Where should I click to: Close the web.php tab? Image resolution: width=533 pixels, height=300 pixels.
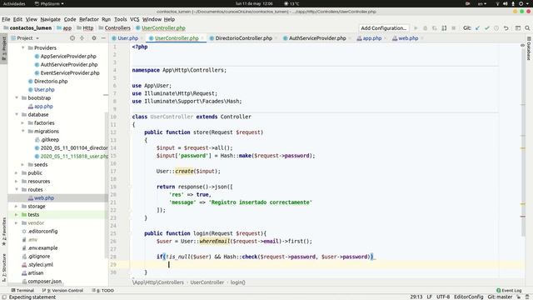click(422, 38)
